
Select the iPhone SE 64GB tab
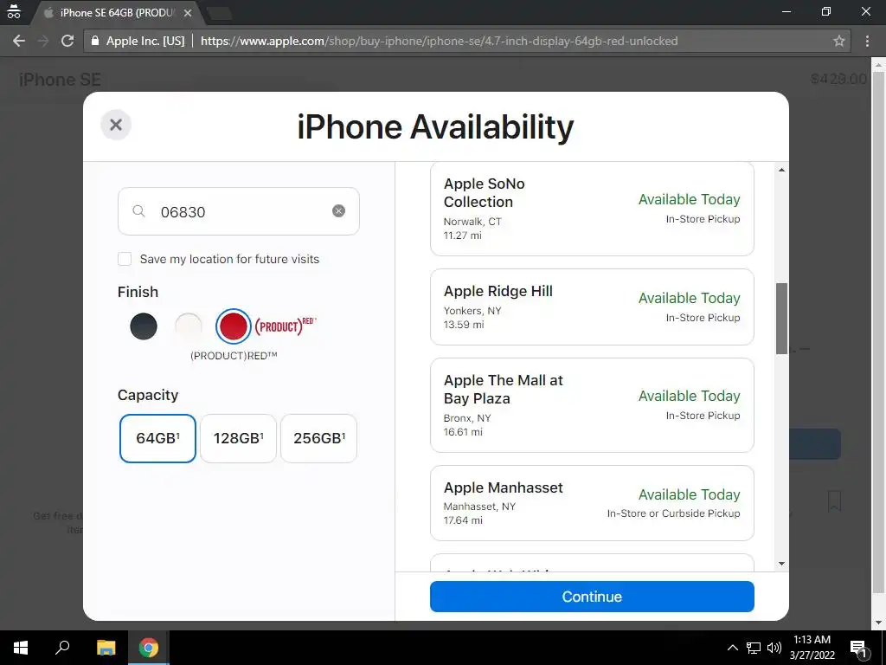(118, 12)
